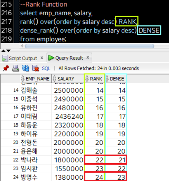Sort by the SALARY column header

[x=68, y=79]
